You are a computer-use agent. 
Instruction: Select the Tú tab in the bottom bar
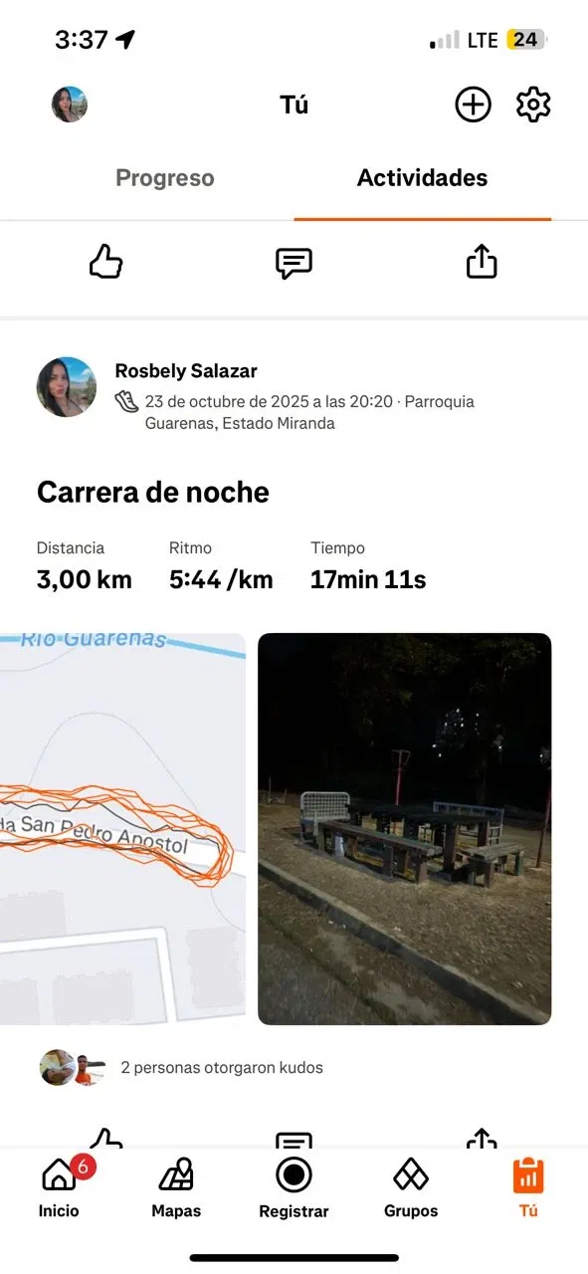click(528, 1187)
